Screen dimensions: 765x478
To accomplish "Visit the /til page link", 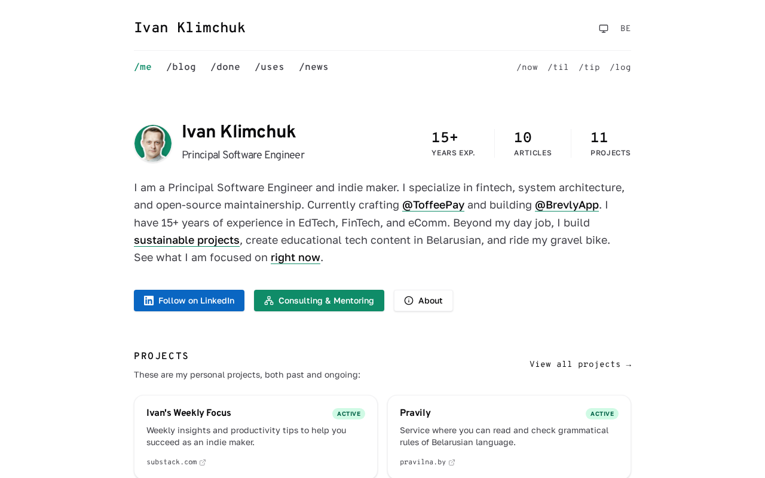I will click(x=558, y=68).
